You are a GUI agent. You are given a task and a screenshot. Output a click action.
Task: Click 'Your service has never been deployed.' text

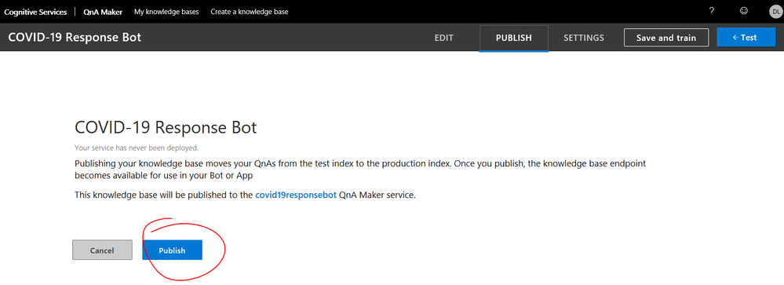(137, 148)
